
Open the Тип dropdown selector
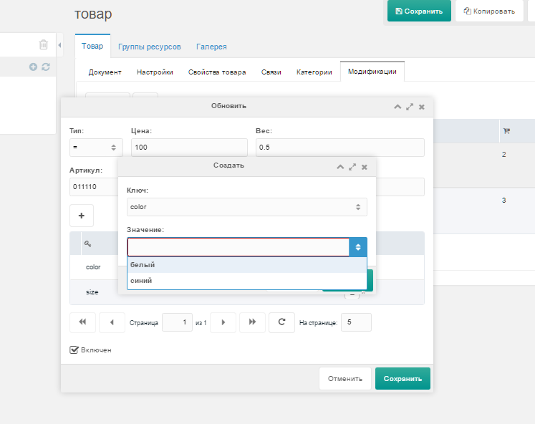[x=96, y=147]
